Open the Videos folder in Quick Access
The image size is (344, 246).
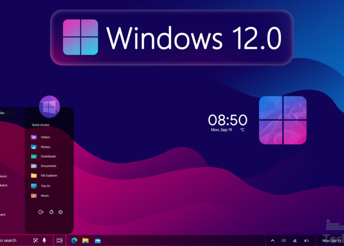point(41,137)
